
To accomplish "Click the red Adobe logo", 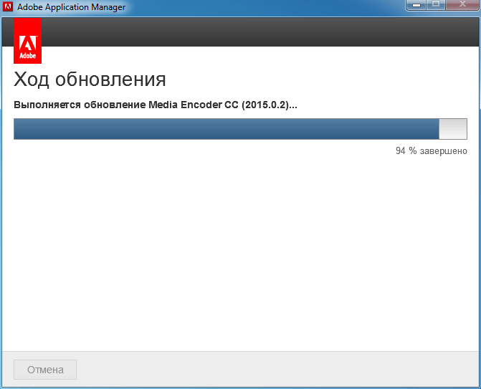I will coord(28,41).
